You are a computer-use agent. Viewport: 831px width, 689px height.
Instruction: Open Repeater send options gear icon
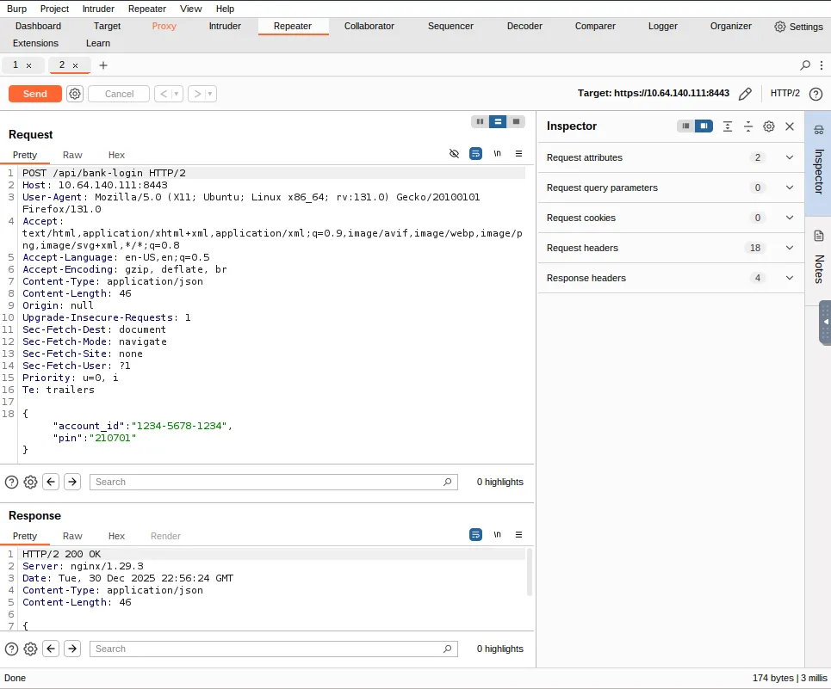pos(75,94)
